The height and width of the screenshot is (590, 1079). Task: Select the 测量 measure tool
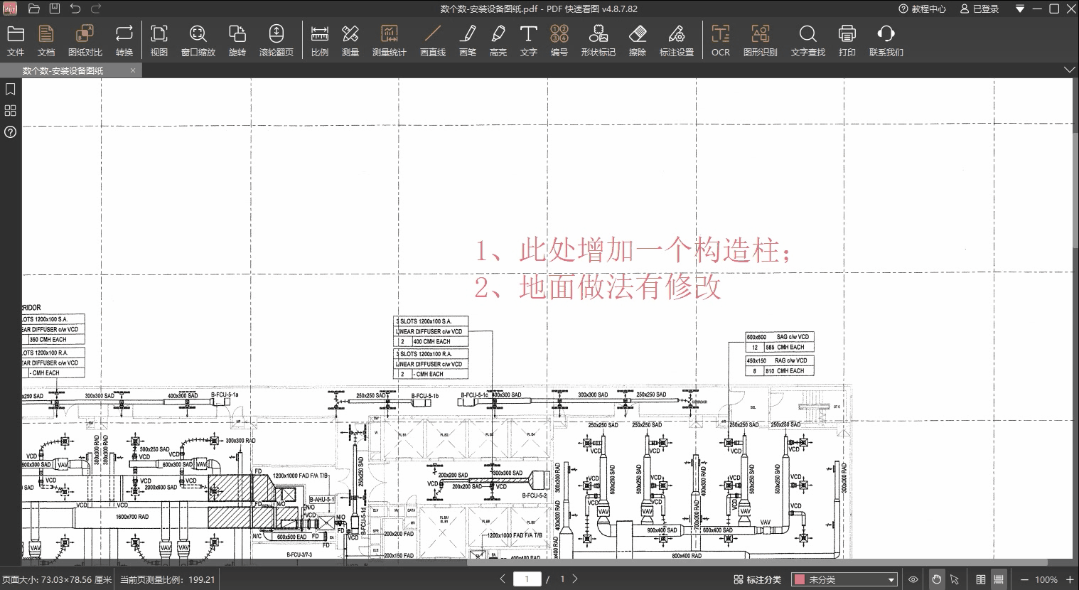coord(350,41)
